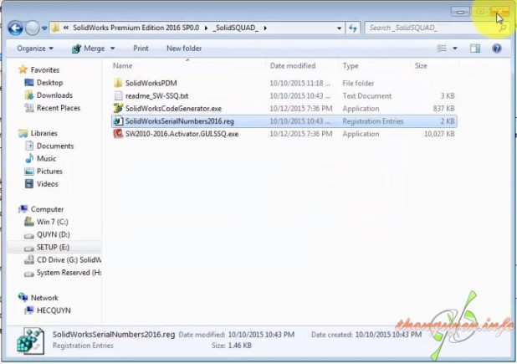Select SolidWorksCodeGenerator.exe file name
Image resolution: width=517 pixels, height=364 pixels.
click(173, 109)
